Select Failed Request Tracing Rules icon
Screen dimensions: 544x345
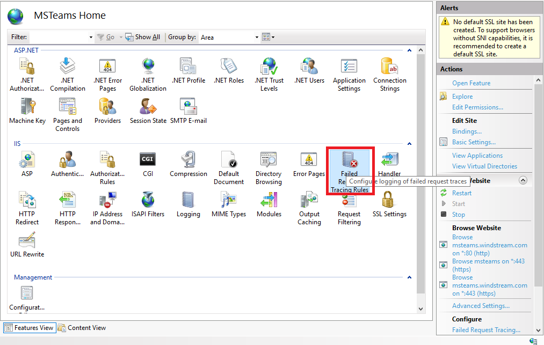coord(350,171)
